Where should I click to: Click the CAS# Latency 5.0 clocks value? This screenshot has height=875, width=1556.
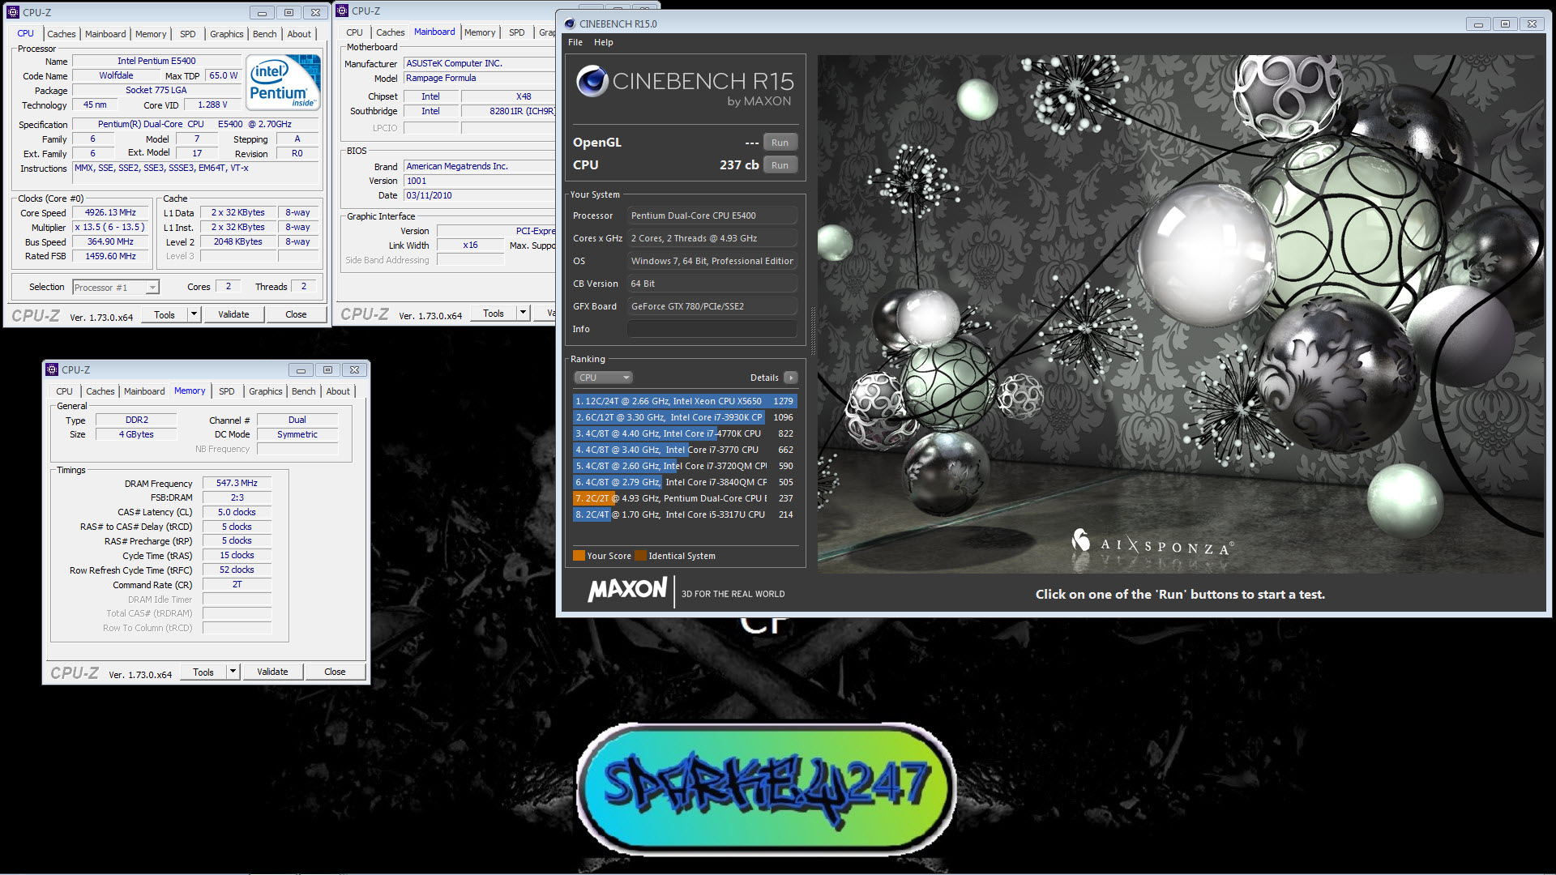click(x=237, y=512)
